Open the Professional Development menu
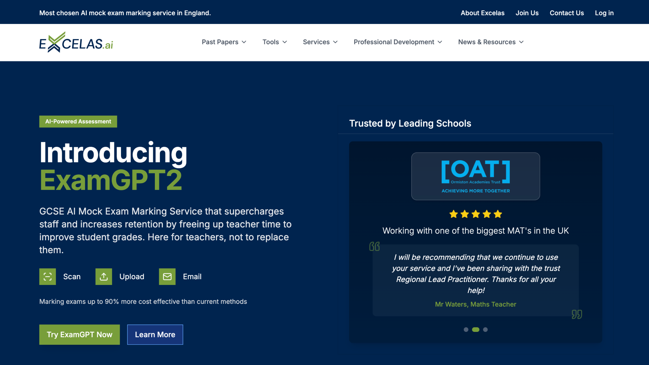Image resolution: width=649 pixels, height=365 pixels. pos(398,42)
